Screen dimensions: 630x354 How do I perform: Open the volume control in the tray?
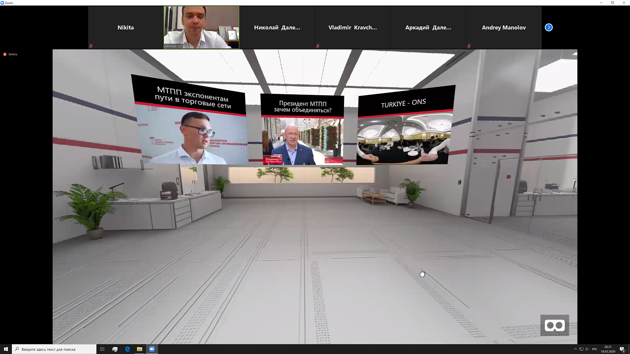(587, 349)
